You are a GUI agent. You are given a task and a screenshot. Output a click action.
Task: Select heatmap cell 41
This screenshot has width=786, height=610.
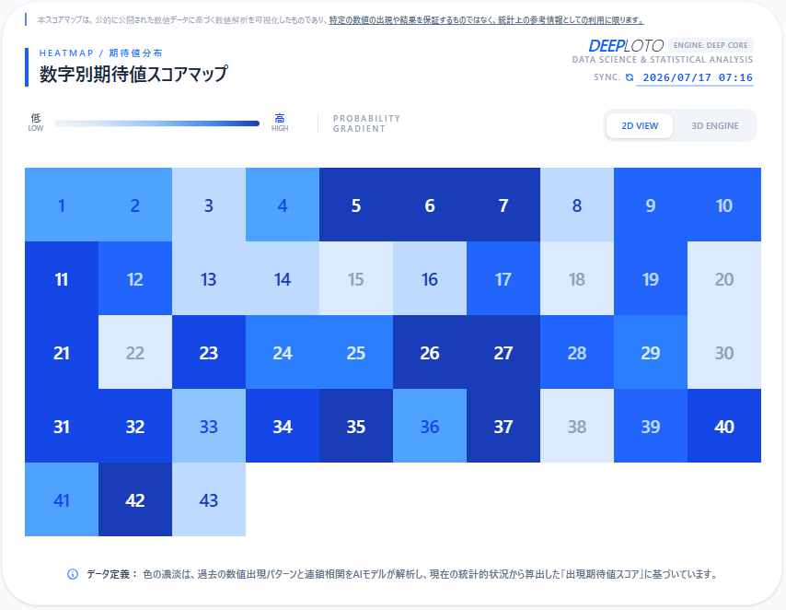click(x=62, y=499)
